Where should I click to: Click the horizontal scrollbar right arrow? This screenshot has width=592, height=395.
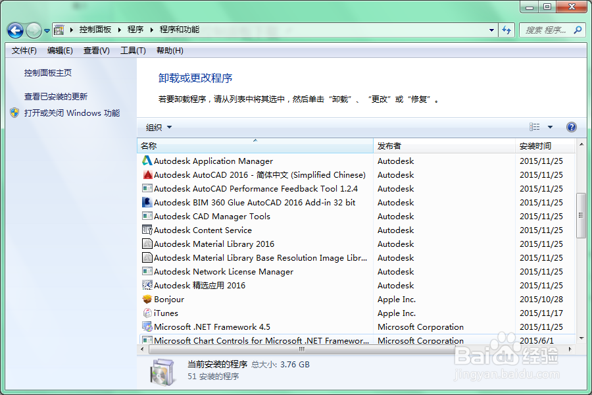[x=570, y=350]
